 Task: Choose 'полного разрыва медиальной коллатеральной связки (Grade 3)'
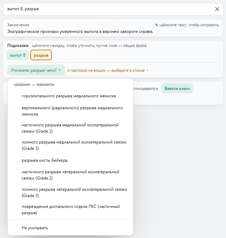[x=70, y=145]
